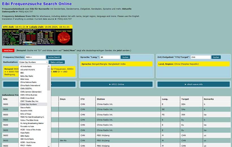
Task: Select Bebu Bay Radio from station list
Action: click(33, 76)
